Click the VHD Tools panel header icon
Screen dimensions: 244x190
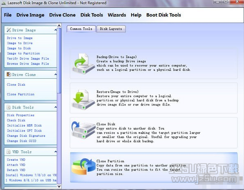tap(9, 152)
